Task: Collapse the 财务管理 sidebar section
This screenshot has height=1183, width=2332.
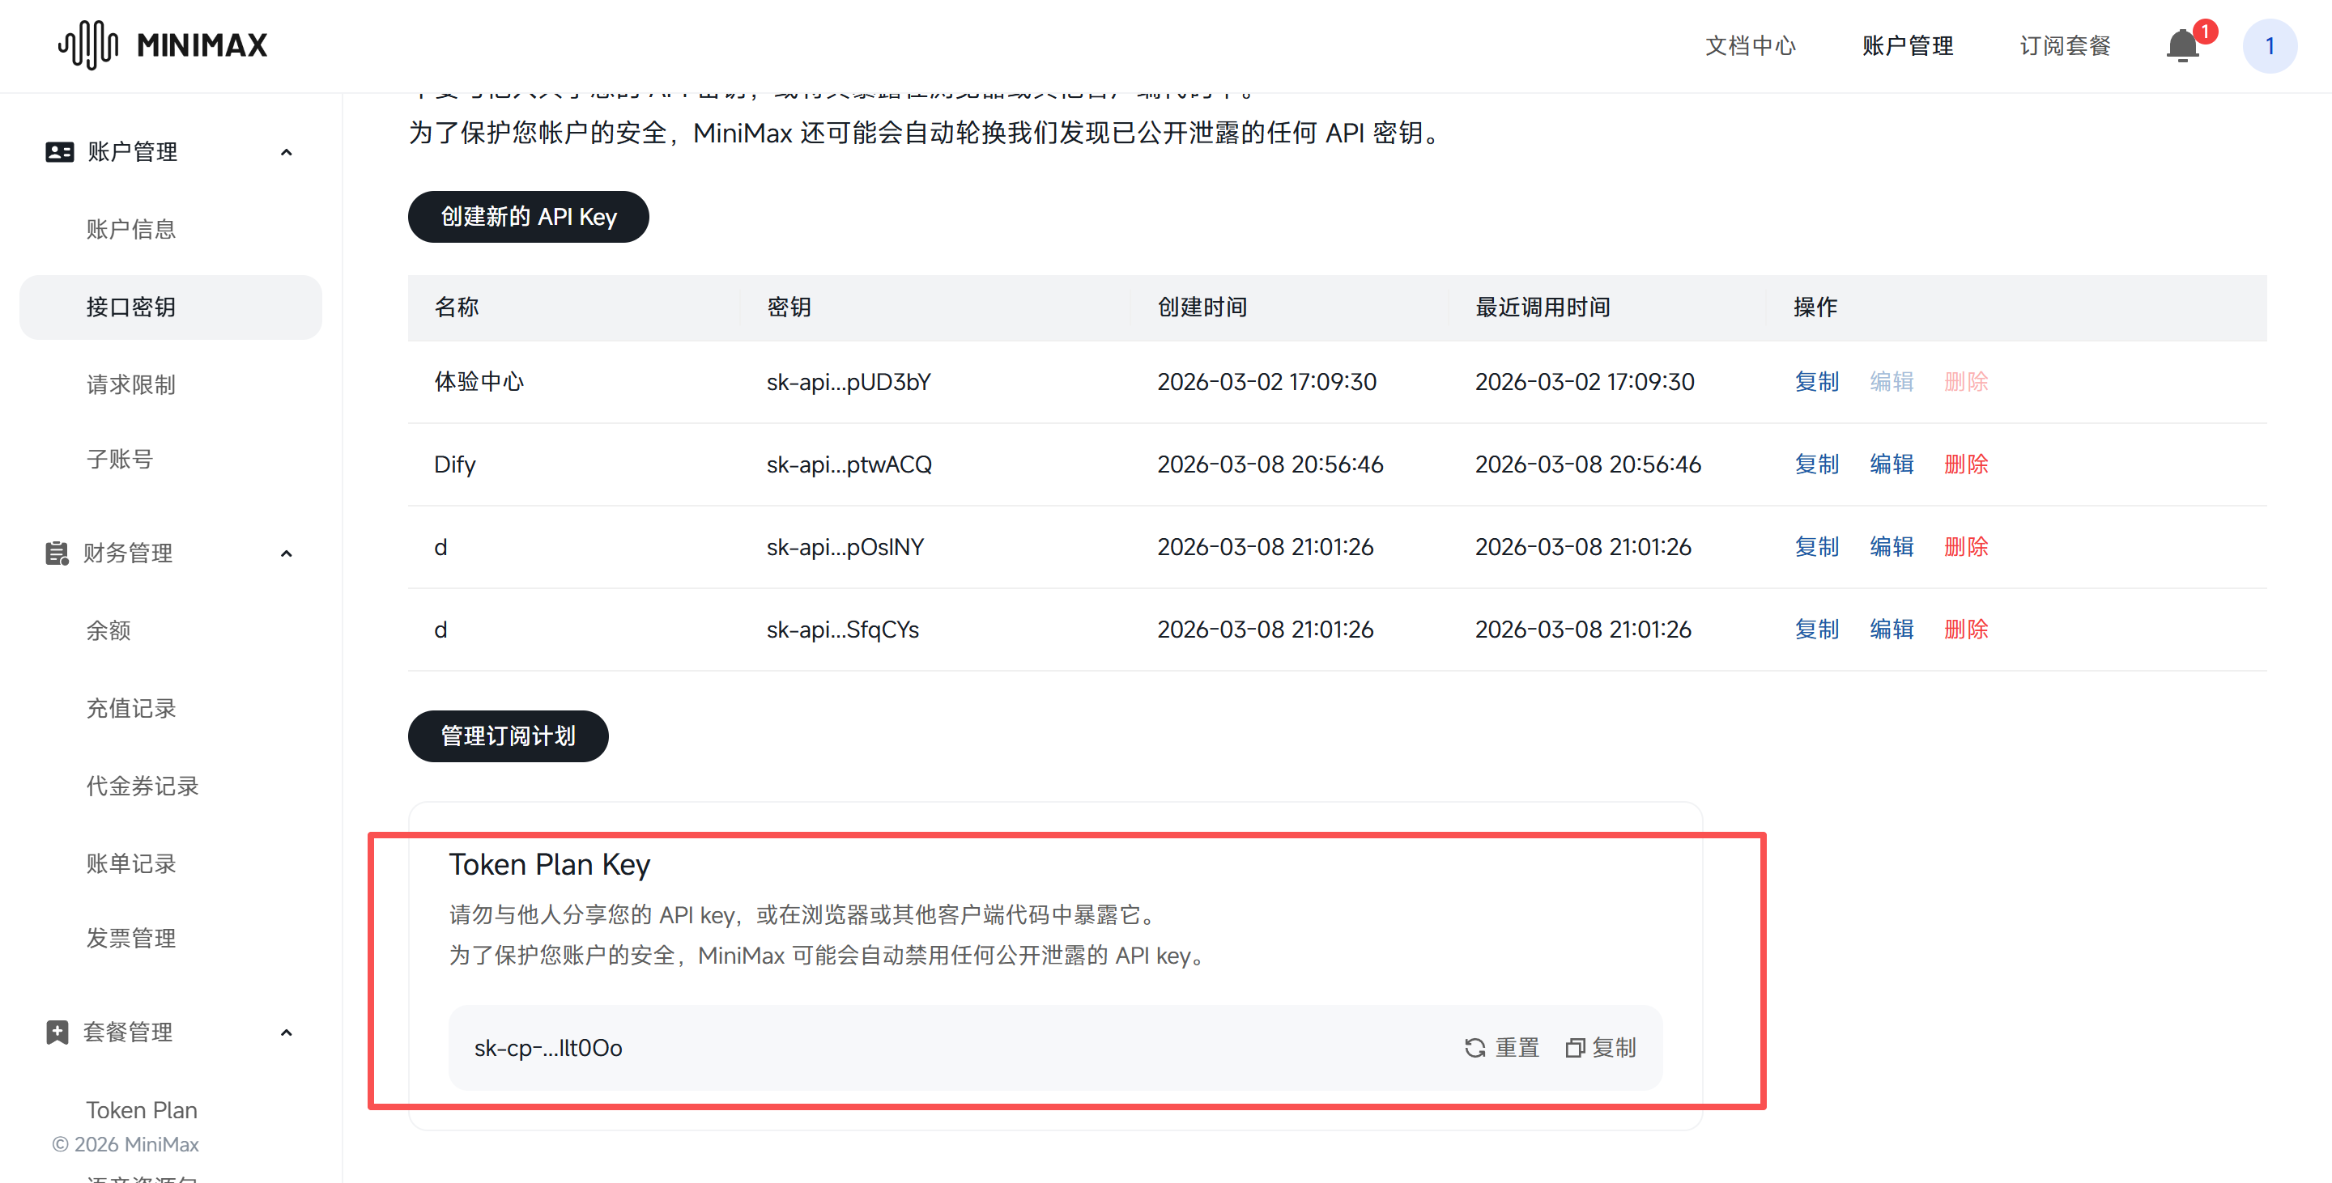Action: pyautogui.click(x=286, y=553)
